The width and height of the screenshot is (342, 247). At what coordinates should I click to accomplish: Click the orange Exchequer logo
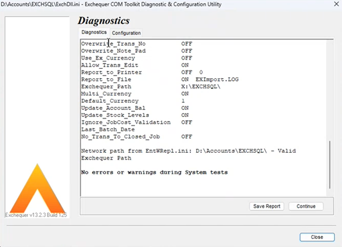pyautogui.click(x=37, y=188)
